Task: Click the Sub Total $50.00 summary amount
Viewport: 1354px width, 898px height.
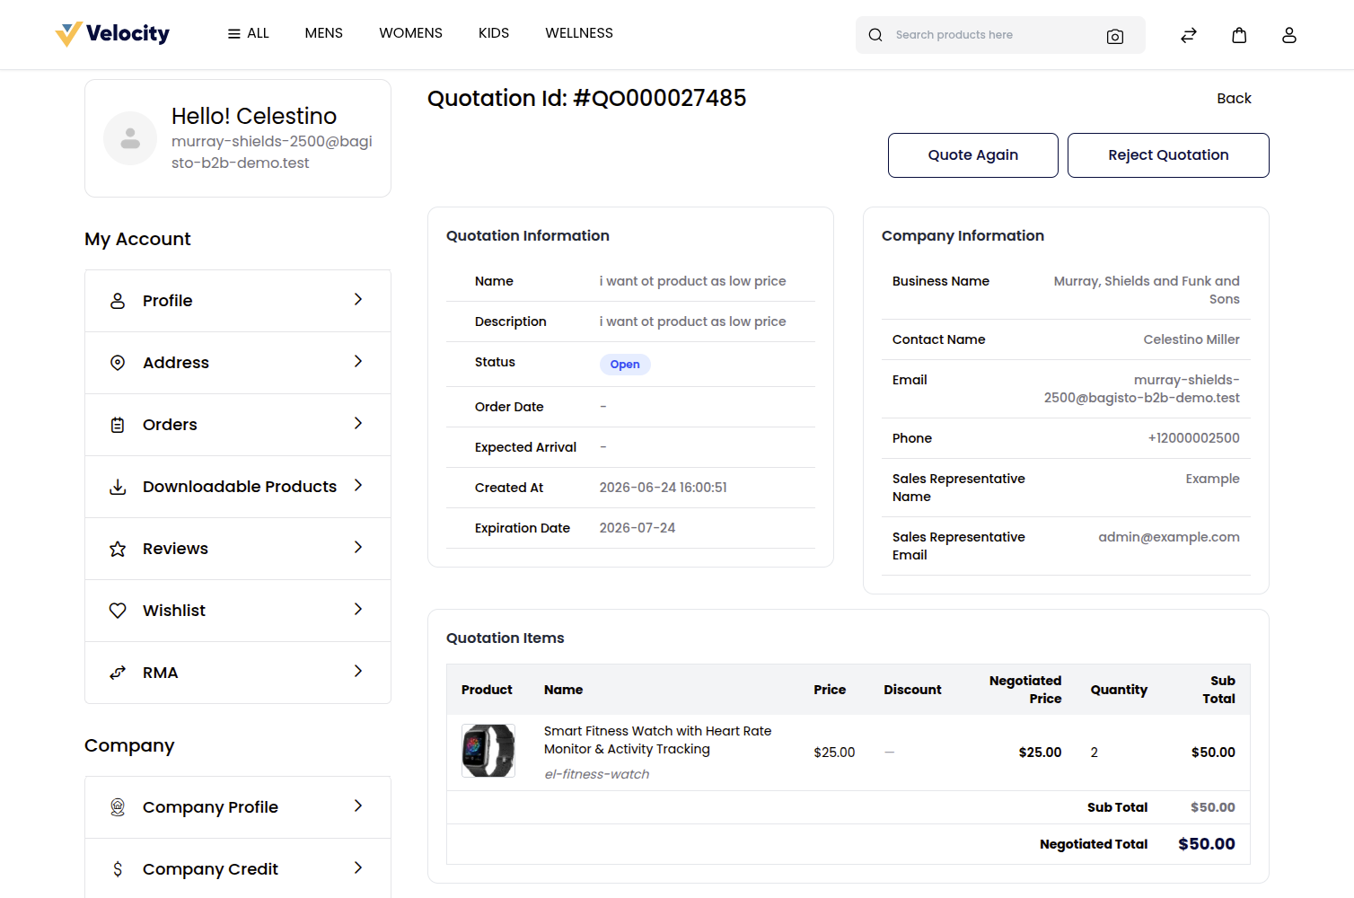Action: (1213, 807)
